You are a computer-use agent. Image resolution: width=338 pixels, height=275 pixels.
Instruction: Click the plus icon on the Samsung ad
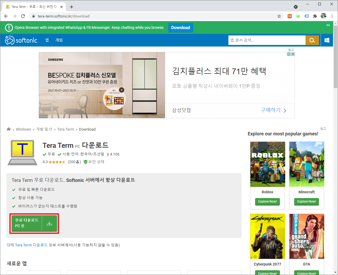pyautogui.click(x=121, y=90)
